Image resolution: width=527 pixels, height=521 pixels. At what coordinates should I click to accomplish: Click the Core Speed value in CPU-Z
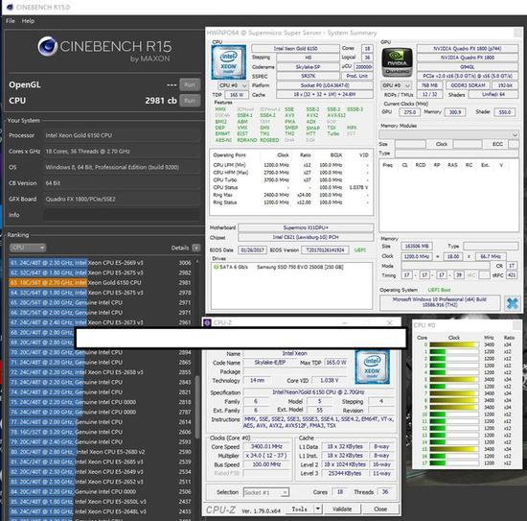267,446
